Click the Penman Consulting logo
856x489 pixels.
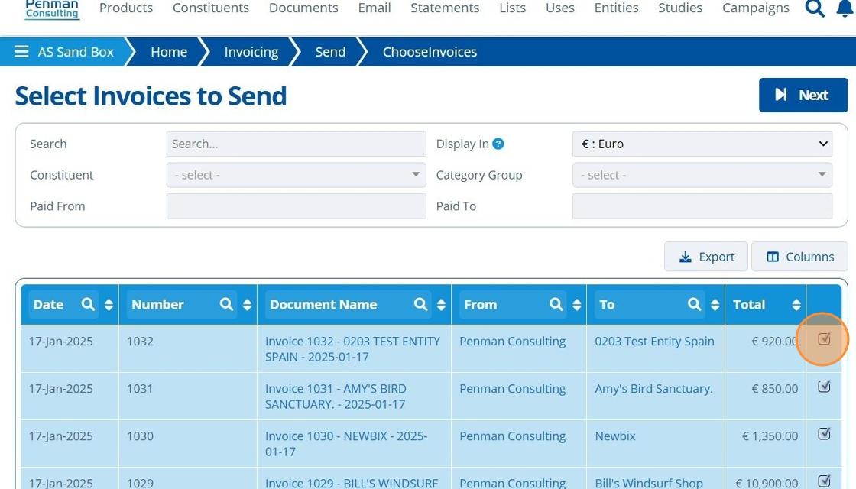52,9
